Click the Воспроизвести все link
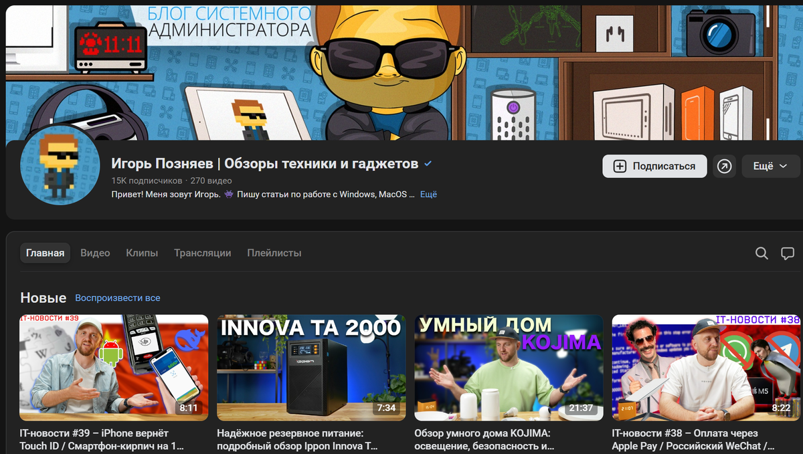 tap(118, 298)
